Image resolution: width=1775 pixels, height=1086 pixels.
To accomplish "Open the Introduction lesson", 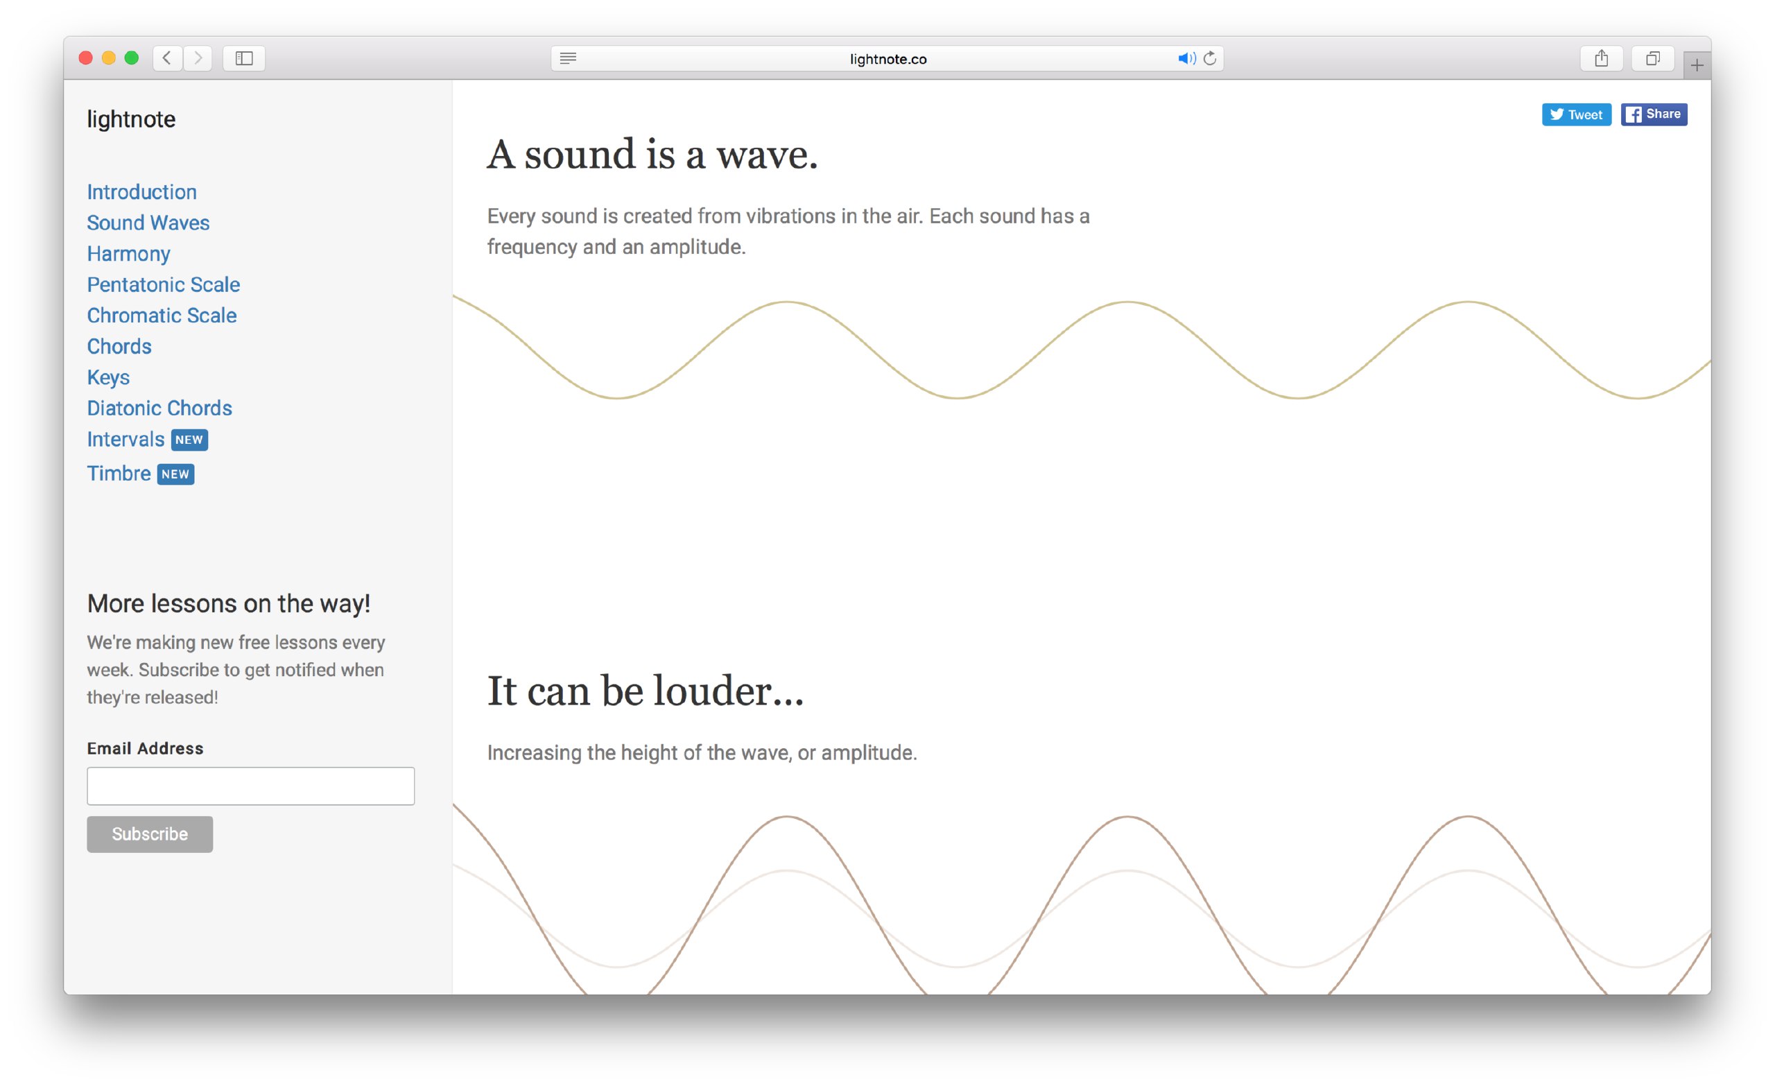I will click(x=142, y=191).
